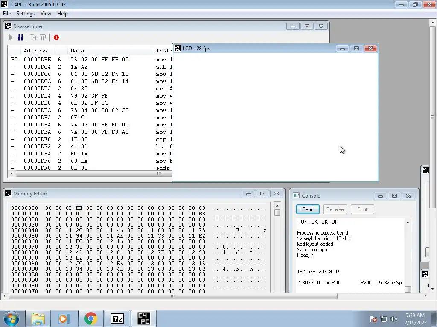Click the Pause button in Disassembler toolbar
437x327 pixels.
tap(20, 37)
